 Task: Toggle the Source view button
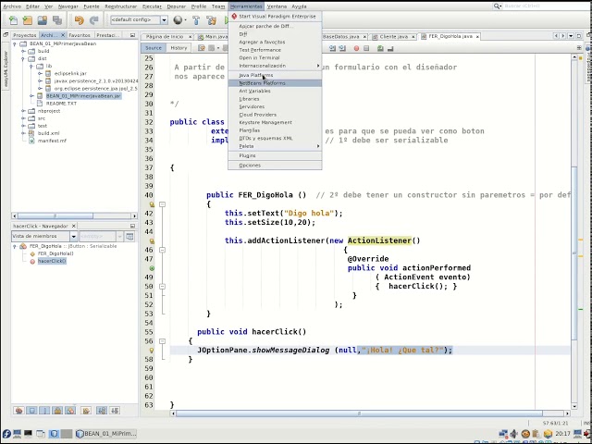click(154, 48)
